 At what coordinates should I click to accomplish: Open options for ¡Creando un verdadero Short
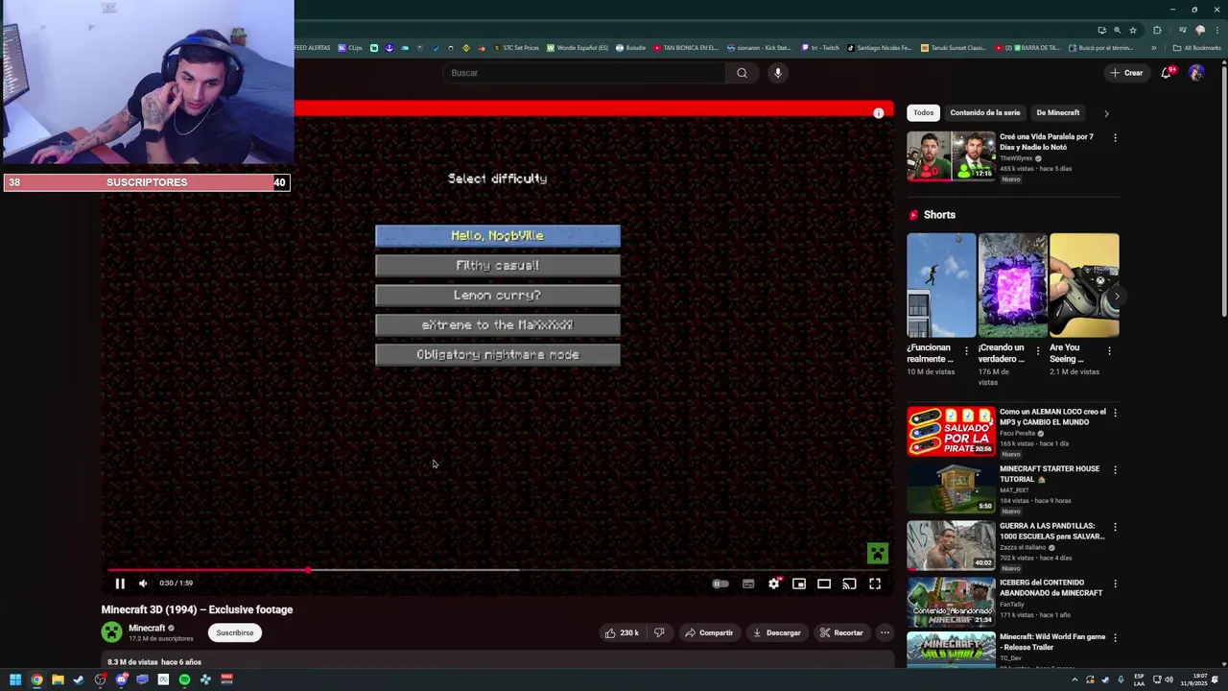[1037, 351]
